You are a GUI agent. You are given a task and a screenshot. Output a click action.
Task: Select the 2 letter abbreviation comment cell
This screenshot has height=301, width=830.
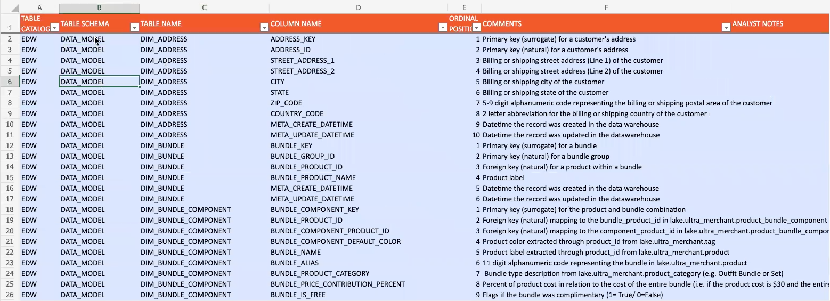pyautogui.click(x=606, y=113)
